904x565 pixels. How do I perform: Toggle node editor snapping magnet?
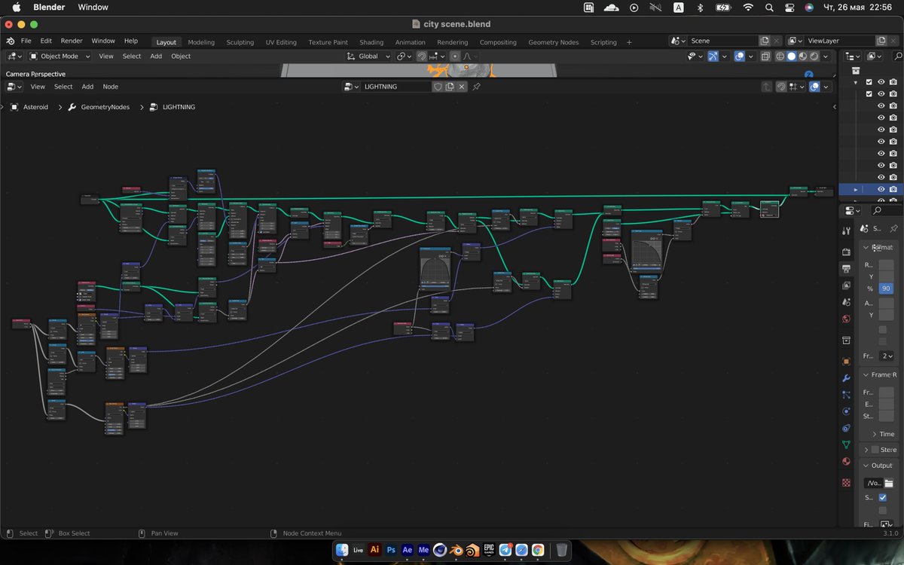click(781, 87)
